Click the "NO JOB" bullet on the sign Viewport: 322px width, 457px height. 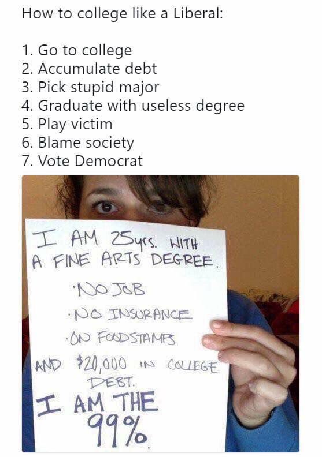(x=109, y=290)
